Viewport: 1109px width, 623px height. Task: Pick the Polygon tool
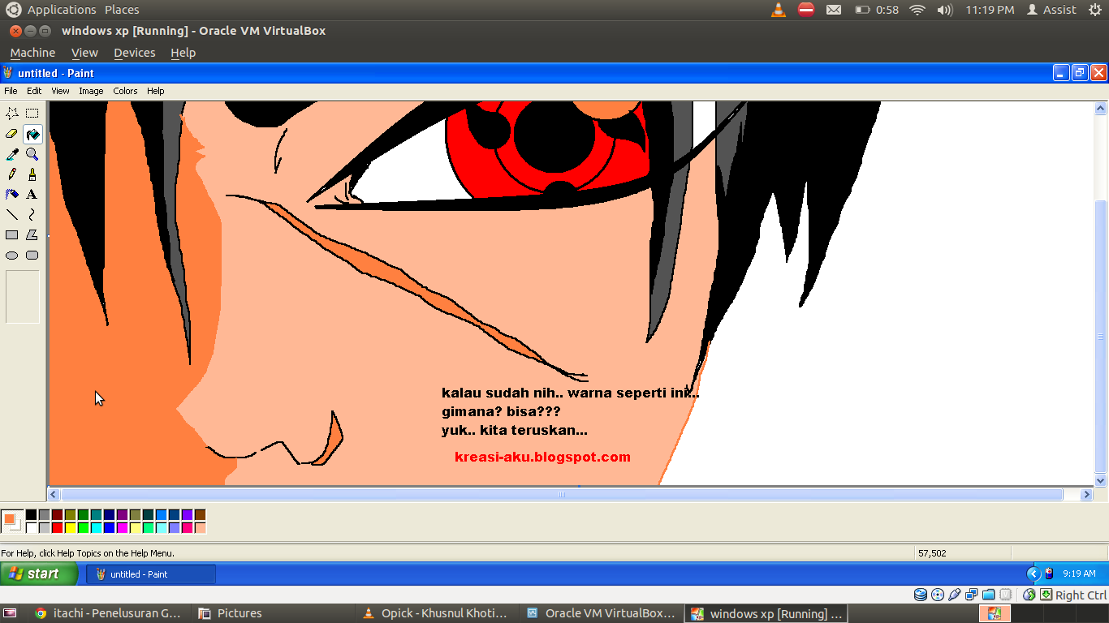(32, 235)
